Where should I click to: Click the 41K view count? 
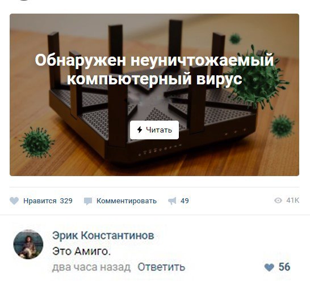pyautogui.click(x=292, y=200)
